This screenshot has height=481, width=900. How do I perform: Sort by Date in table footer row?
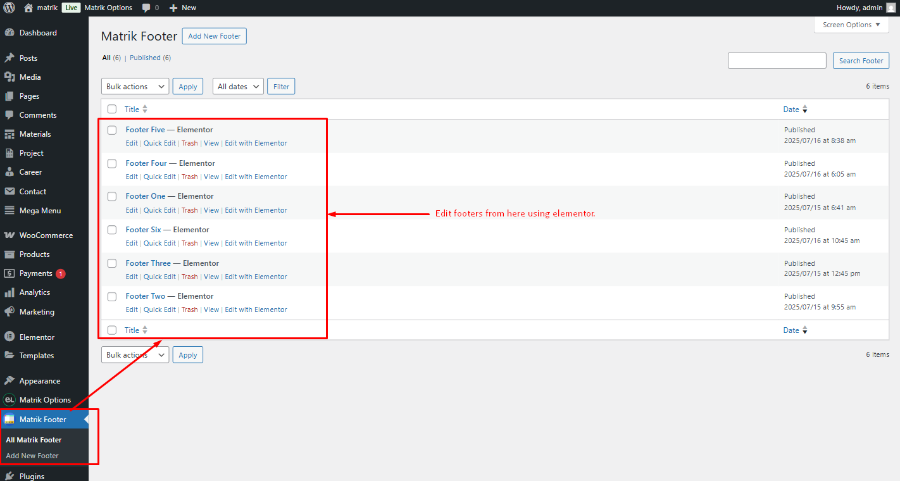[796, 330]
